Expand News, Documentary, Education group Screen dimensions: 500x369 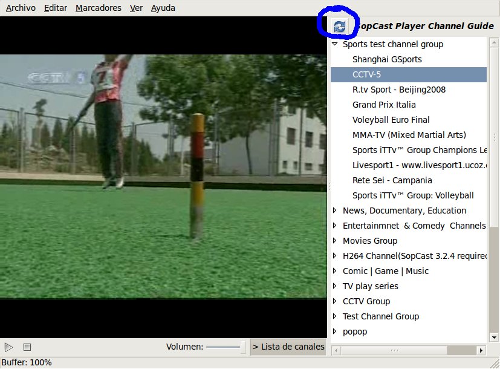point(334,211)
